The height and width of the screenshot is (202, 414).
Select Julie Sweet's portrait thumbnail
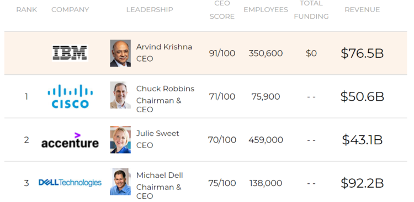[120, 140]
